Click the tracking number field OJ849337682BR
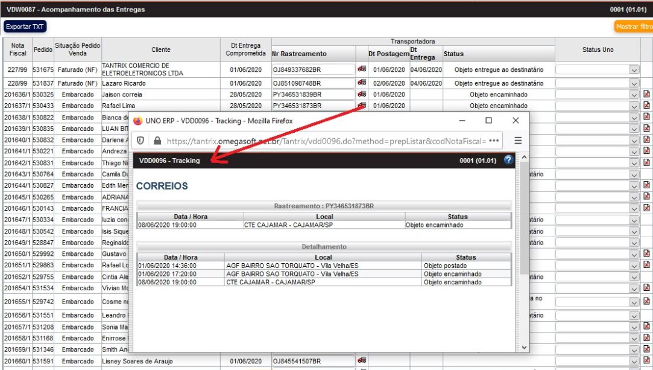The image size is (653, 370). pyautogui.click(x=312, y=69)
